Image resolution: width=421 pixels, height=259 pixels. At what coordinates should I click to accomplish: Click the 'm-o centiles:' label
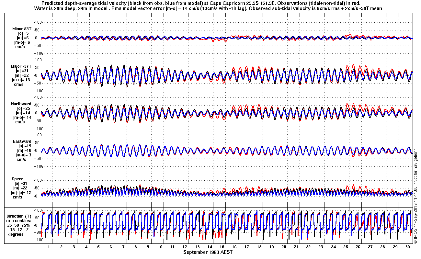tap(19, 221)
